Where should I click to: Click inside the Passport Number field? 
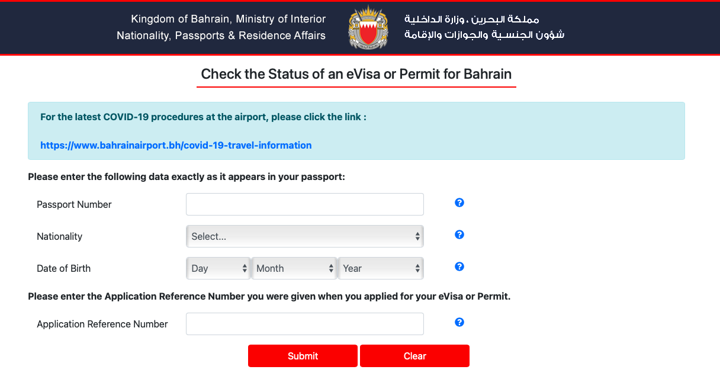304,204
